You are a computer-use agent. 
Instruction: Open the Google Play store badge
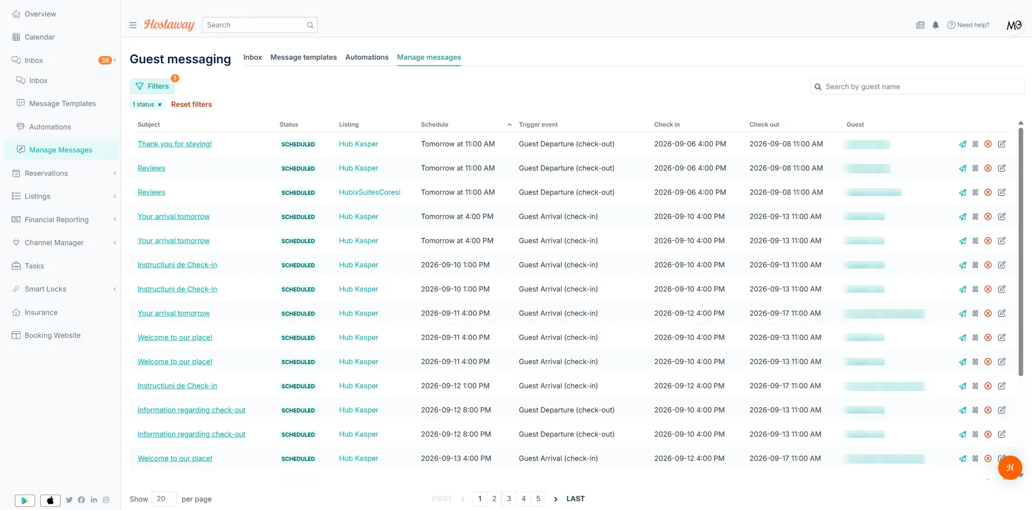25,500
